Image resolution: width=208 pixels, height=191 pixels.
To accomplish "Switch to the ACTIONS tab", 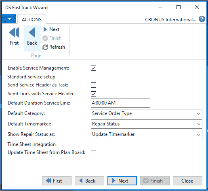I will tap(32, 19).
